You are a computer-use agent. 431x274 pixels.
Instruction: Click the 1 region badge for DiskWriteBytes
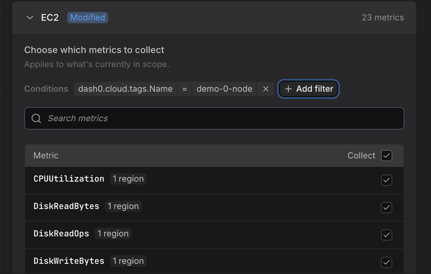pyautogui.click(x=129, y=261)
